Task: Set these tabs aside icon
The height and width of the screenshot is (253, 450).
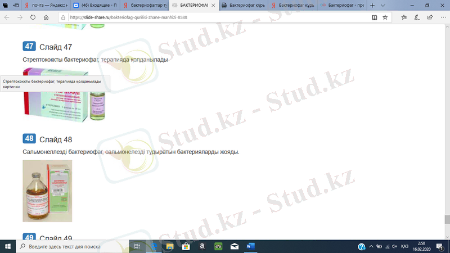Action: [x=16, y=6]
